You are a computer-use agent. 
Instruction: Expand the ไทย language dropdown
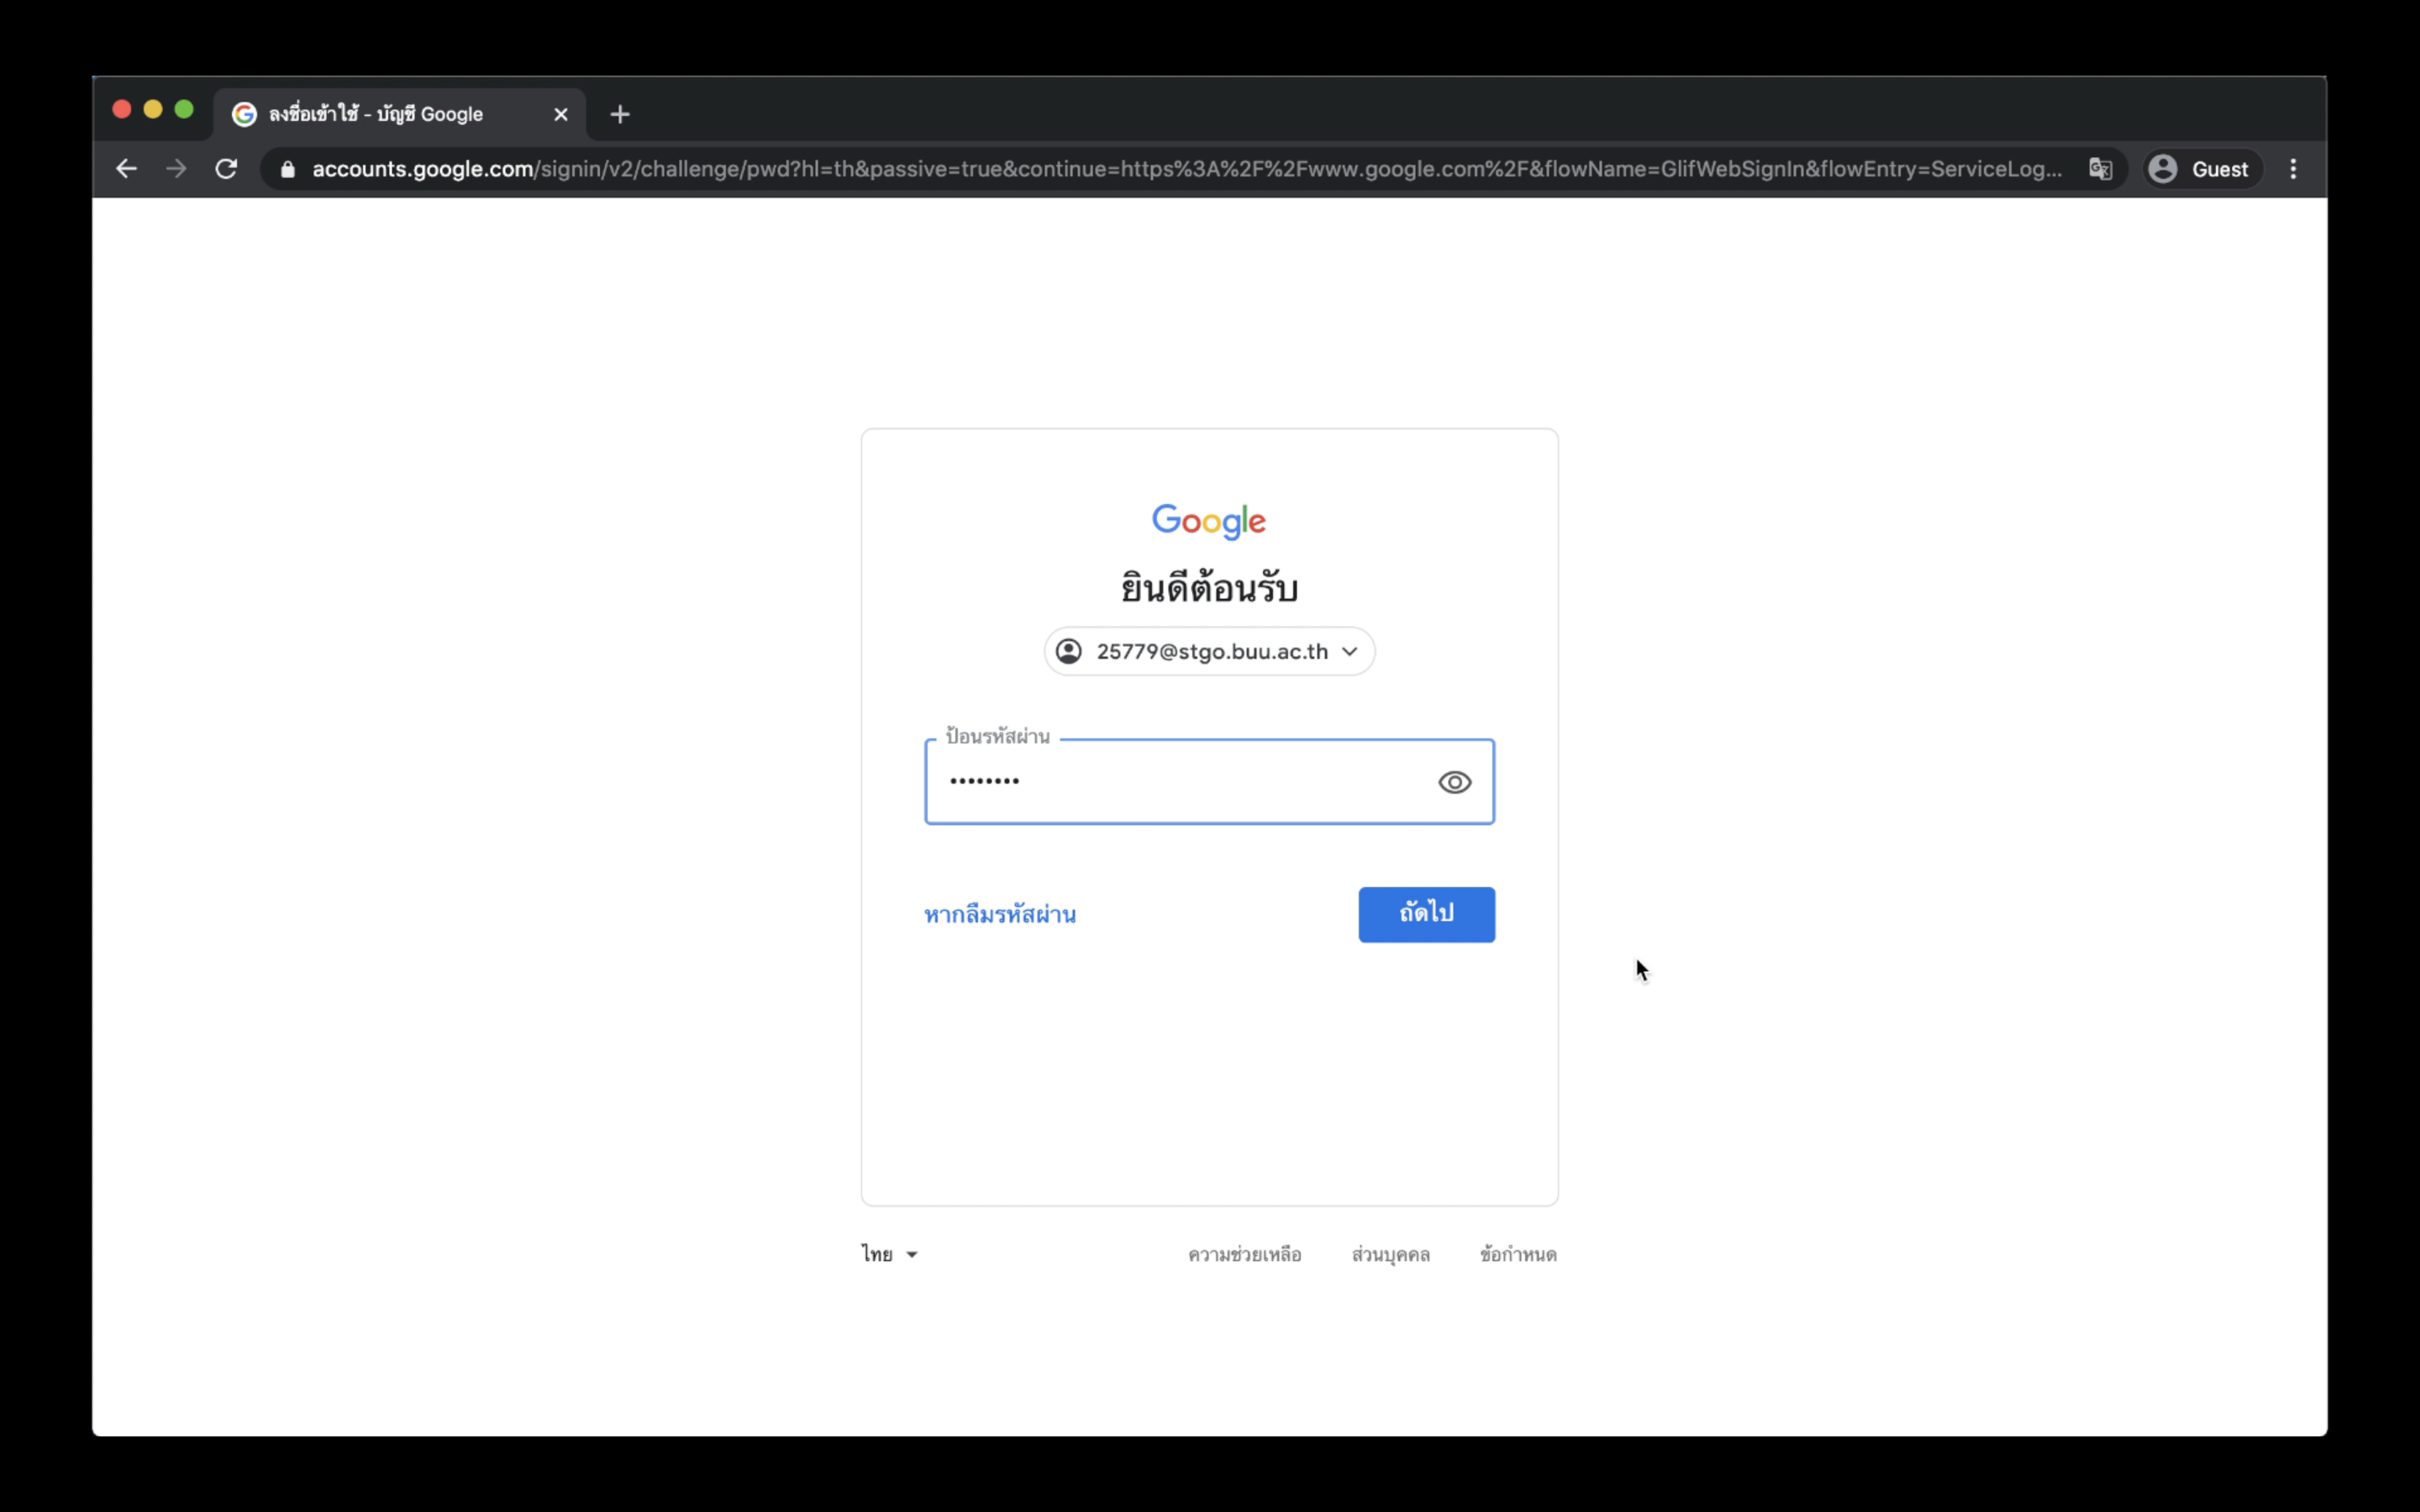[889, 1254]
